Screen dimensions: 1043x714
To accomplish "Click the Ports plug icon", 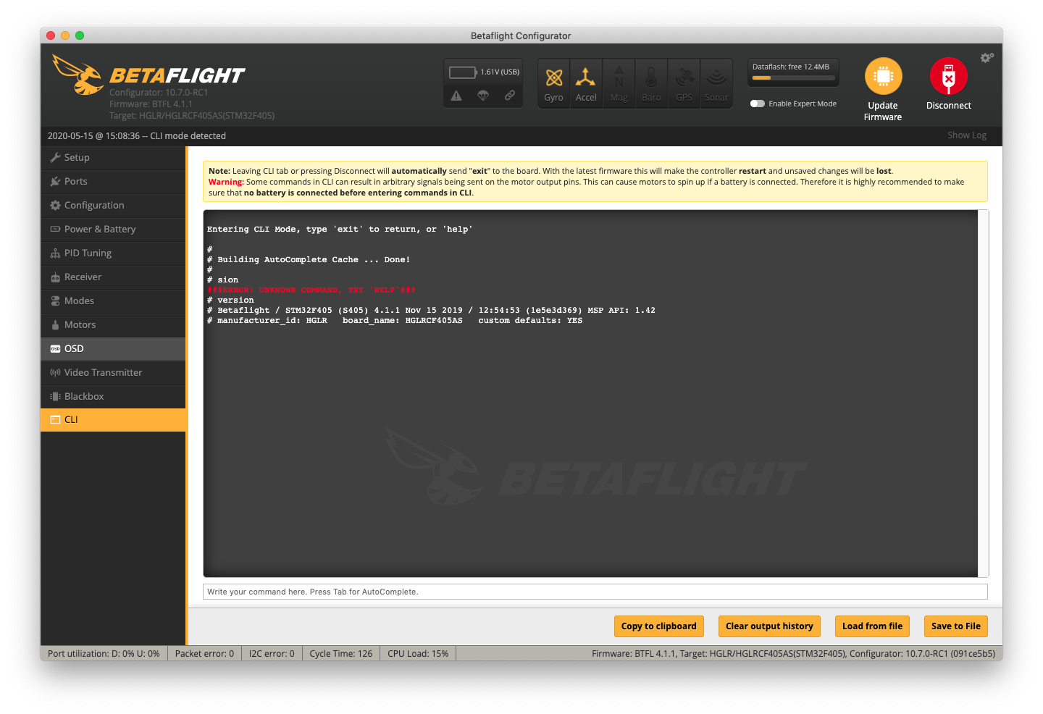I will [55, 181].
